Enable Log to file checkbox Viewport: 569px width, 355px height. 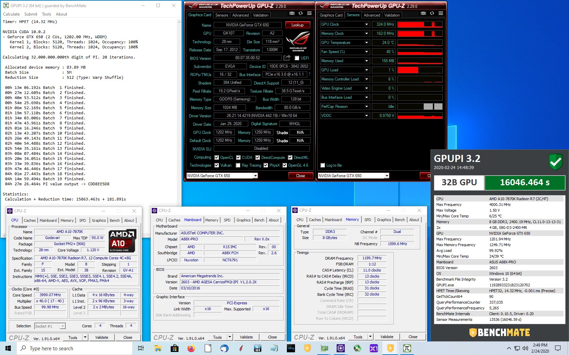coord(323,165)
